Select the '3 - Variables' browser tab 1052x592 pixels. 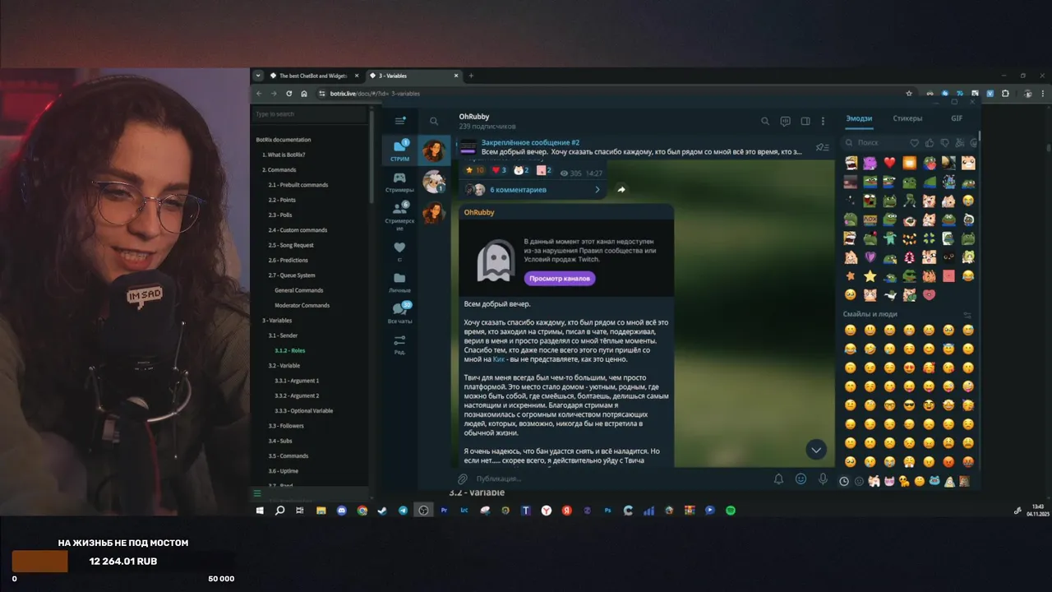414,76
